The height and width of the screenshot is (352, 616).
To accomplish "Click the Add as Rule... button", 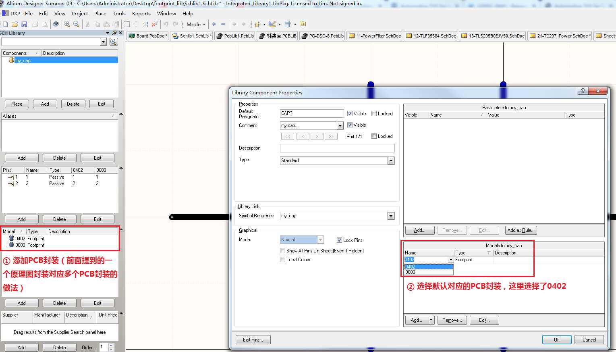I will coord(521,230).
